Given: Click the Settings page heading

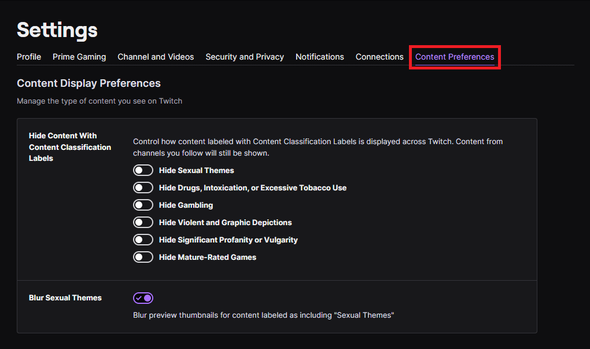Looking at the screenshot, I should pyautogui.click(x=57, y=30).
